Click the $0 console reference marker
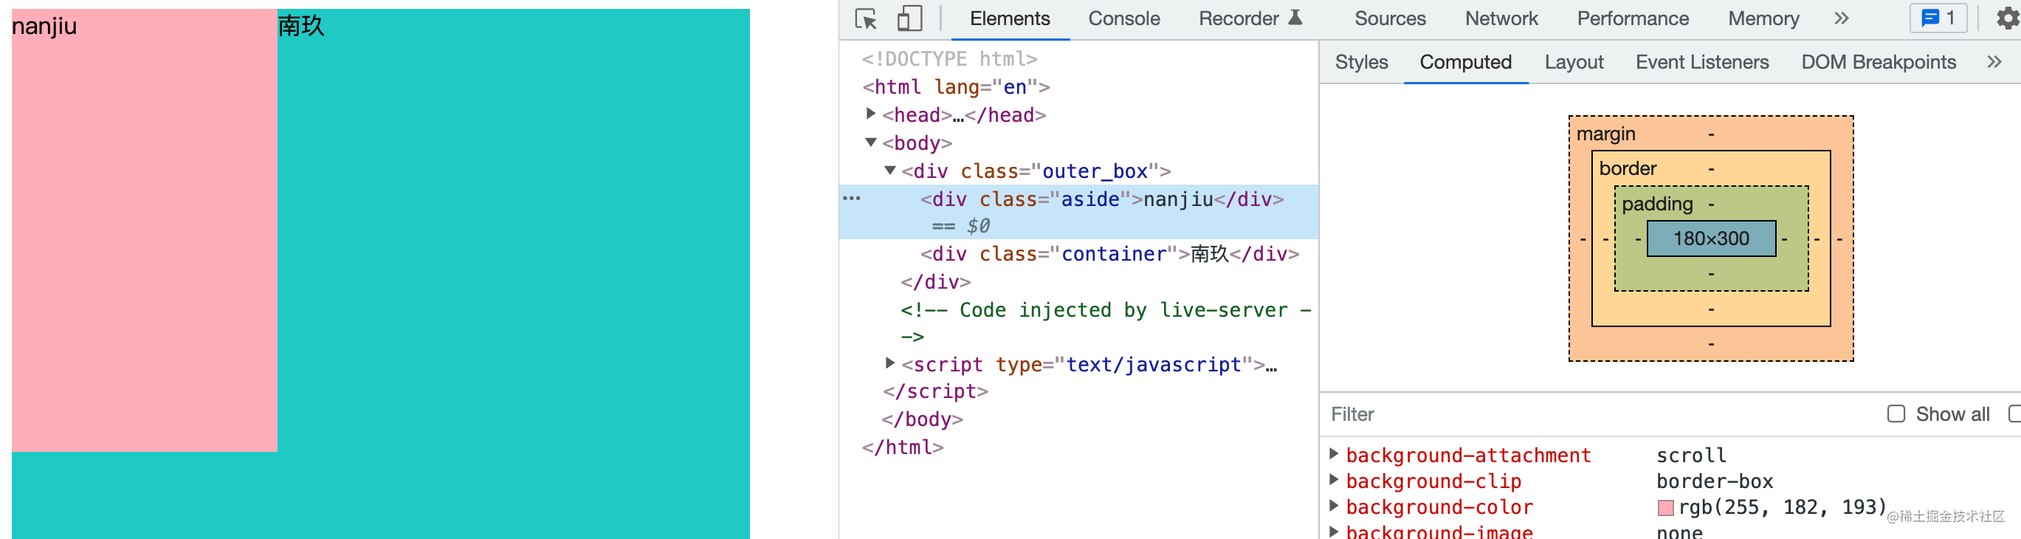 (977, 226)
